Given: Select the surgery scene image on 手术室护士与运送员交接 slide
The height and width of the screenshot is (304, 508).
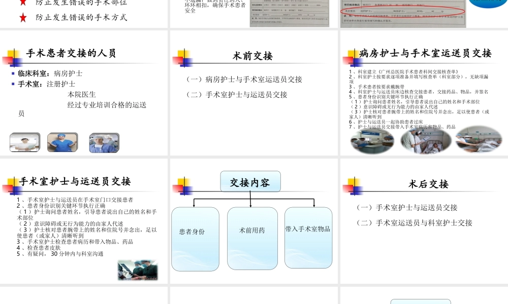Looking at the screenshot, I should click(137, 270).
